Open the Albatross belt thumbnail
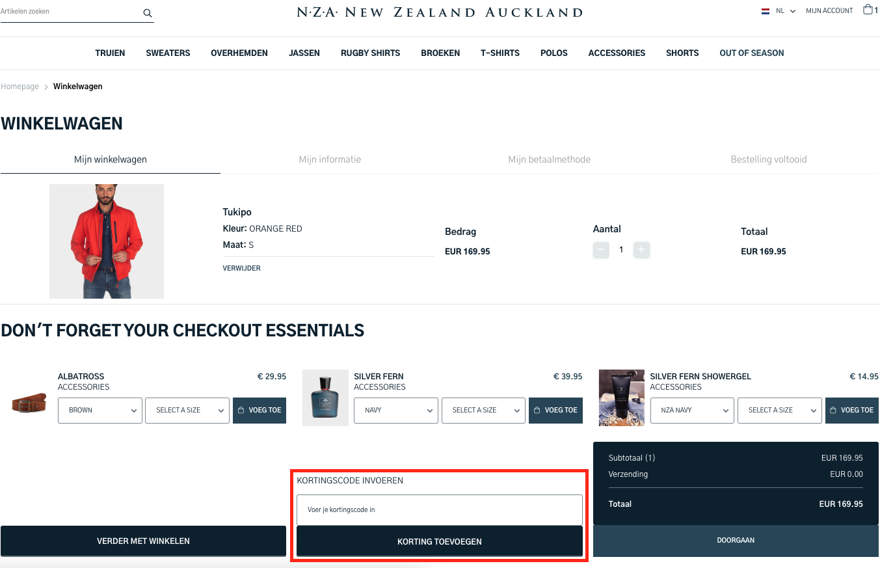880x568 pixels. (x=29, y=403)
